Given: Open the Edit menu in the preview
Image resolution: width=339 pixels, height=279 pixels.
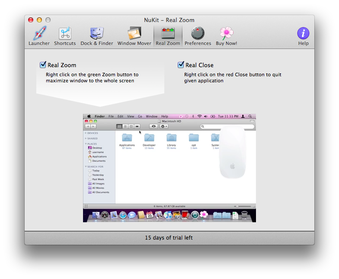Looking at the screenshot, I should pos(120,116).
